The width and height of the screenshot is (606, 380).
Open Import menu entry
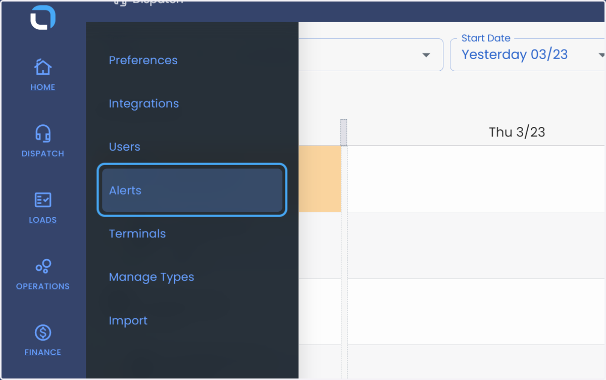click(128, 321)
